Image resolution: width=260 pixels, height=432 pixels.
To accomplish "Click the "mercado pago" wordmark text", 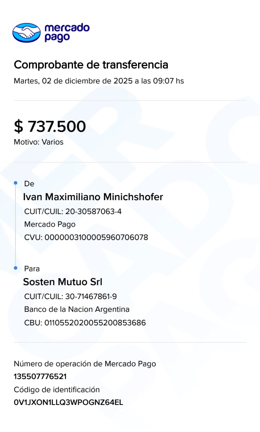I will click(67, 32).
